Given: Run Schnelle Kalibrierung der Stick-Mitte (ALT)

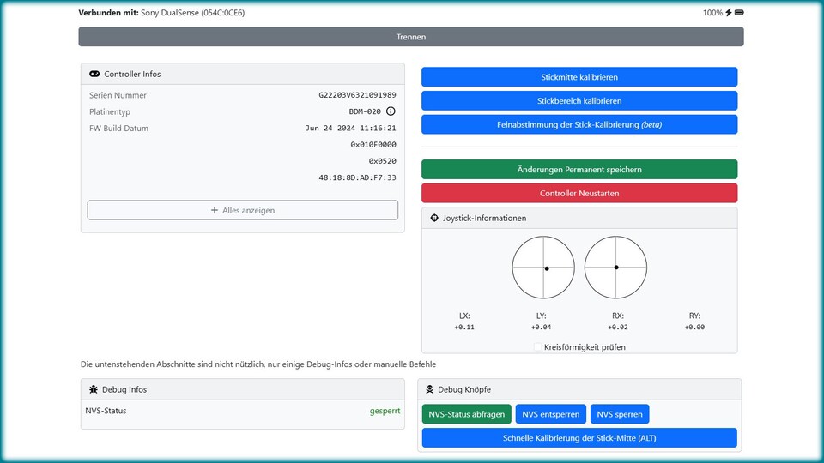Looking at the screenshot, I should coord(579,438).
